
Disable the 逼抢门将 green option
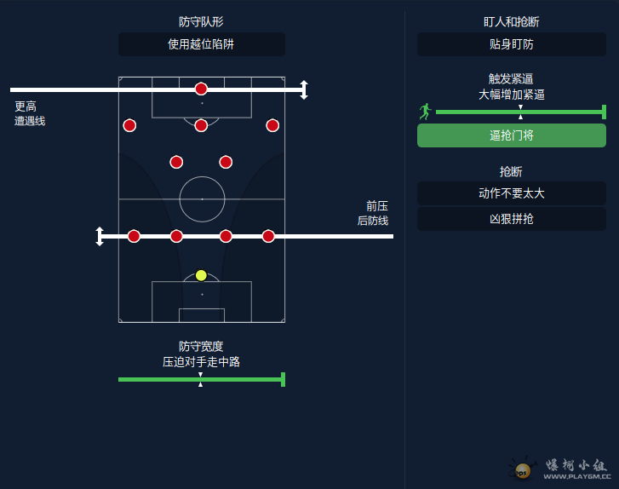coord(511,135)
